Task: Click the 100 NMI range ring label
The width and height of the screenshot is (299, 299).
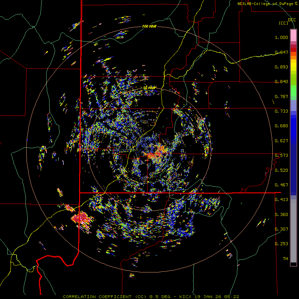Action: pyautogui.click(x=149, y=26)
